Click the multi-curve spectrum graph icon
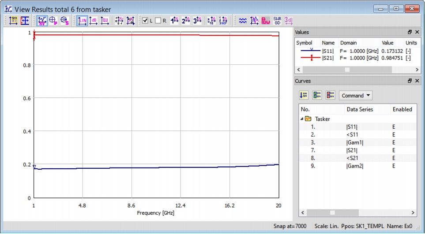This screenshot has height=234, width=425. (x=254, y=21)
